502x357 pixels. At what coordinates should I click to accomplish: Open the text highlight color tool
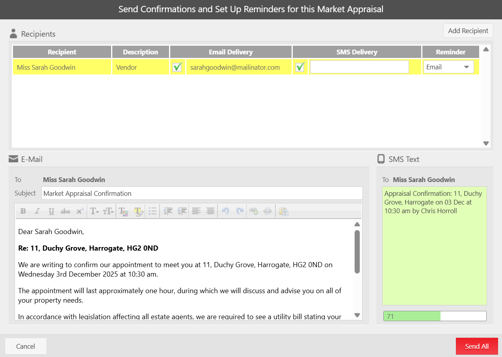[138, 211]
